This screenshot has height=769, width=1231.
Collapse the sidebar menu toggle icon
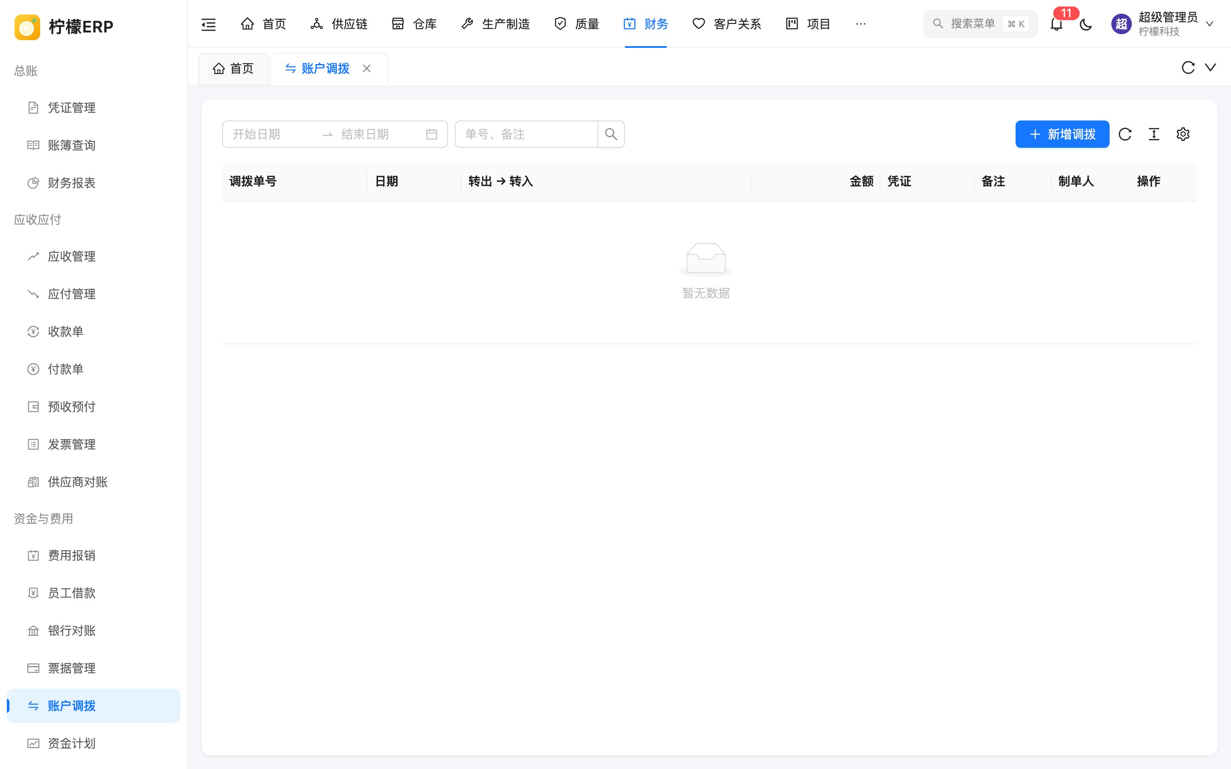click(x=209, y=24)
